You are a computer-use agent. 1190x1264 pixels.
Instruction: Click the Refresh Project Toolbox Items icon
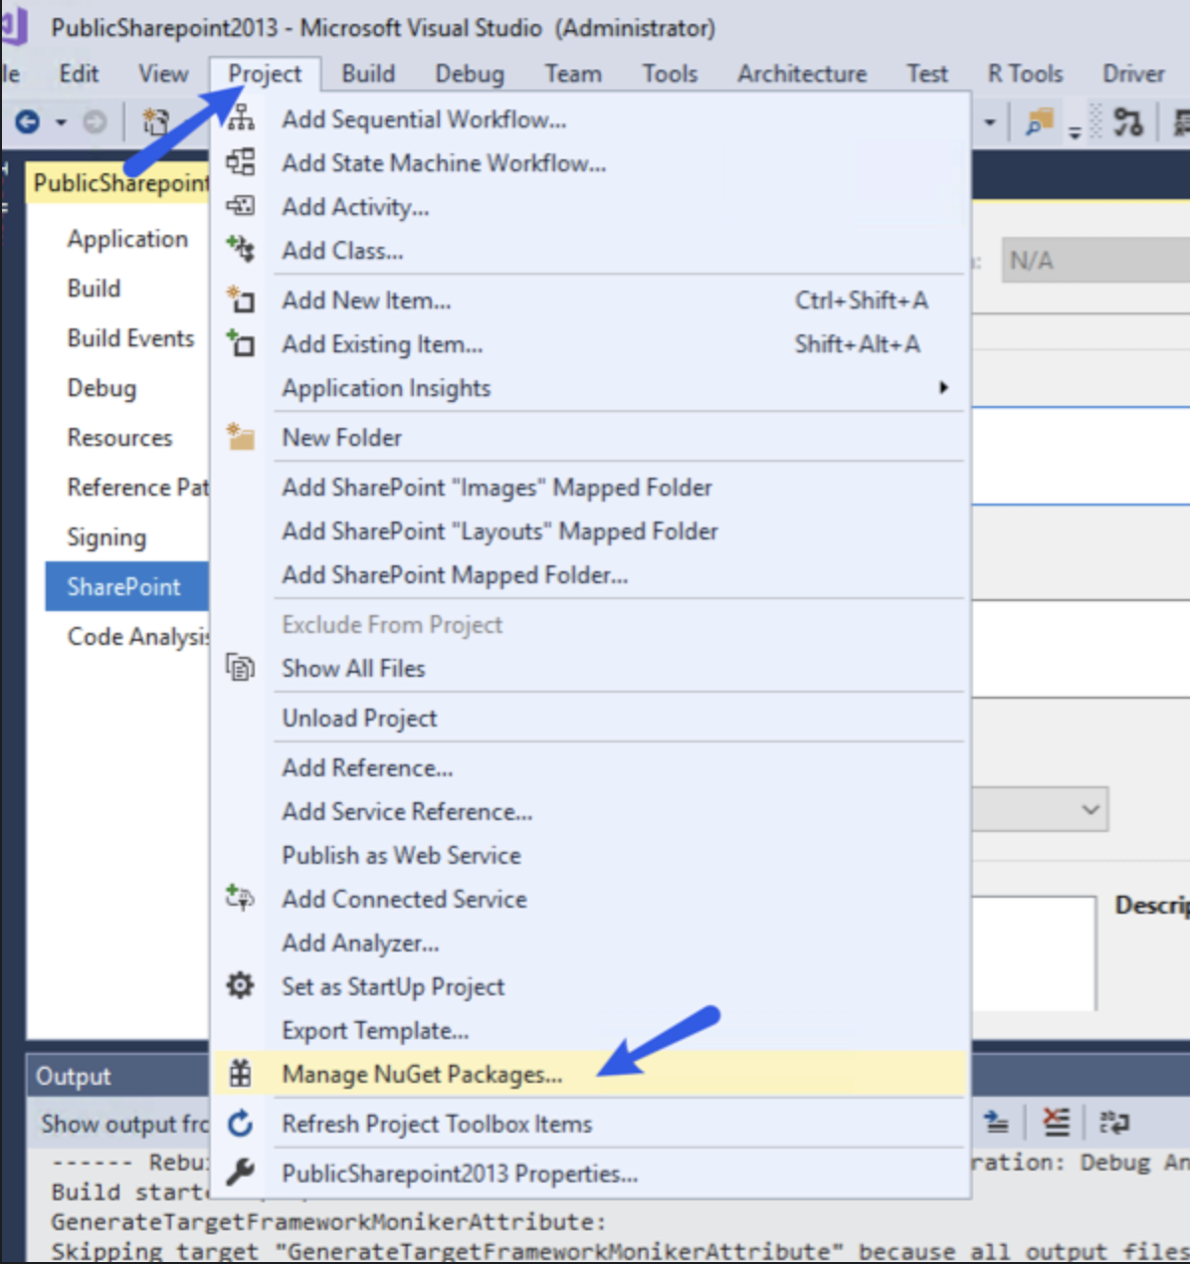pos(240,1123)
